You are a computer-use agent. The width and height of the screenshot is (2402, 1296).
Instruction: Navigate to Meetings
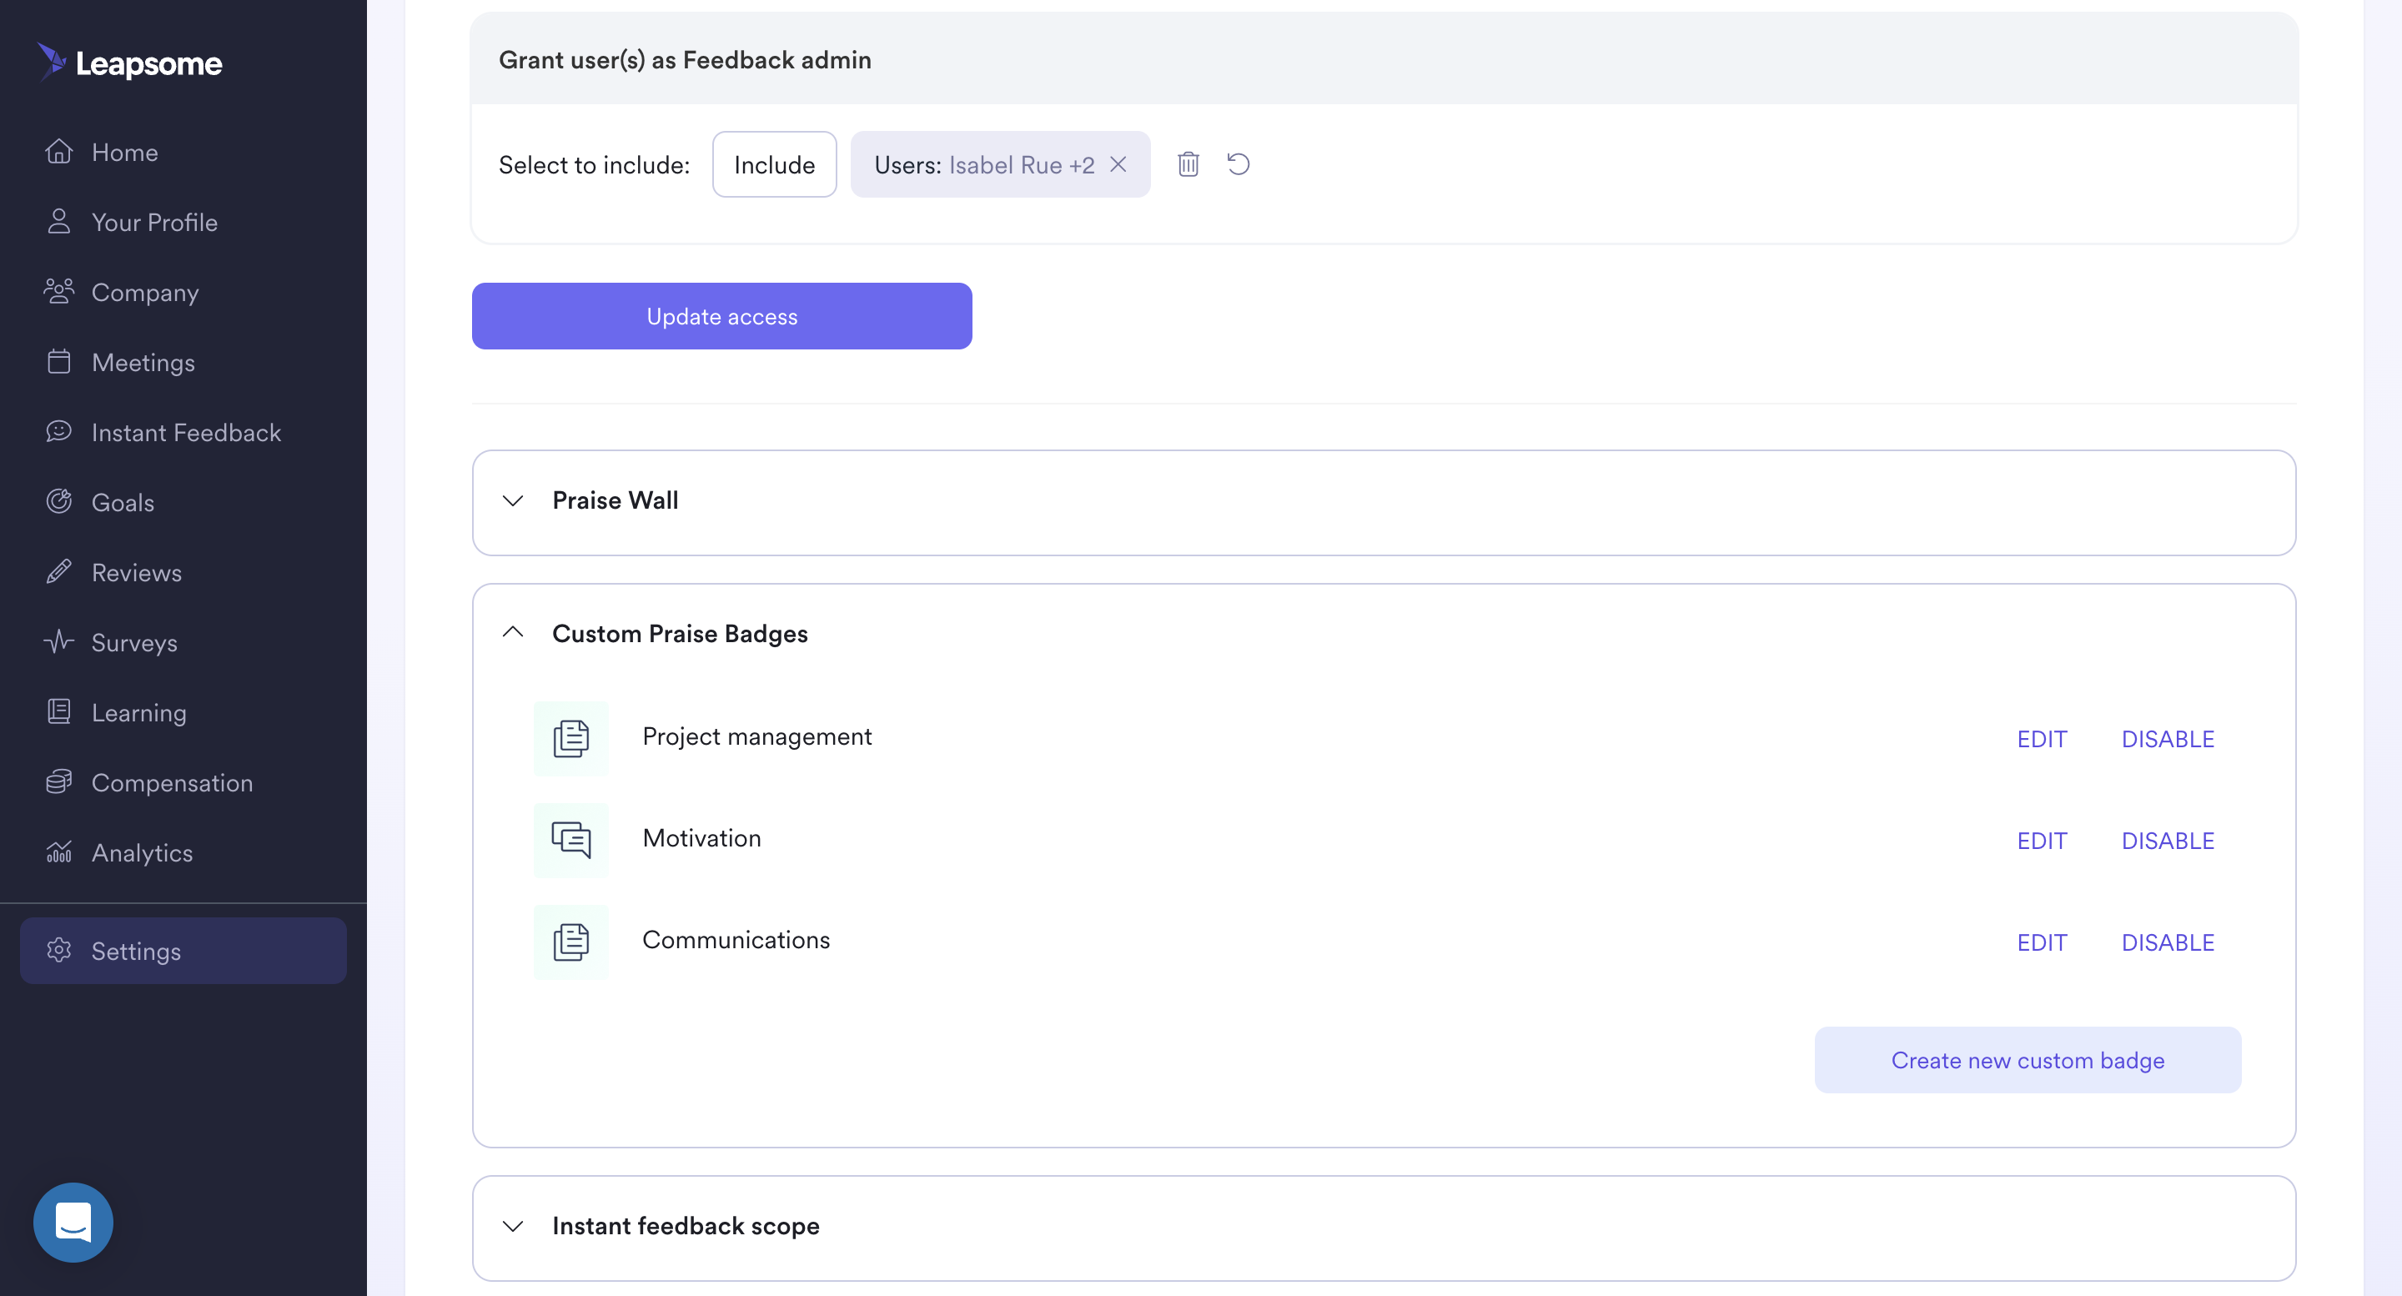[x=143, y=362]
